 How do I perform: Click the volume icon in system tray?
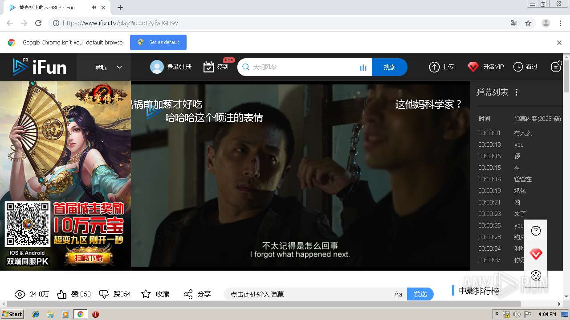tap(517, 314)
